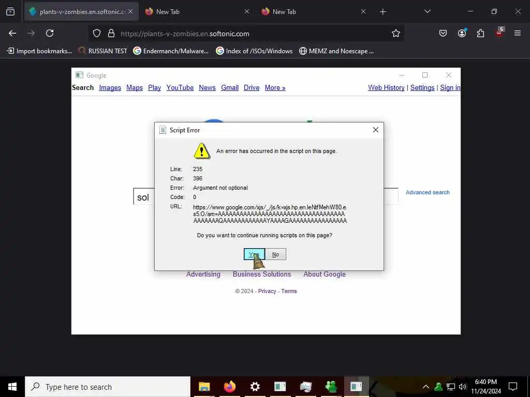Open the uBlock extension icon with badge
Screen dimensions: 530x397
click(x=499, y=33)
